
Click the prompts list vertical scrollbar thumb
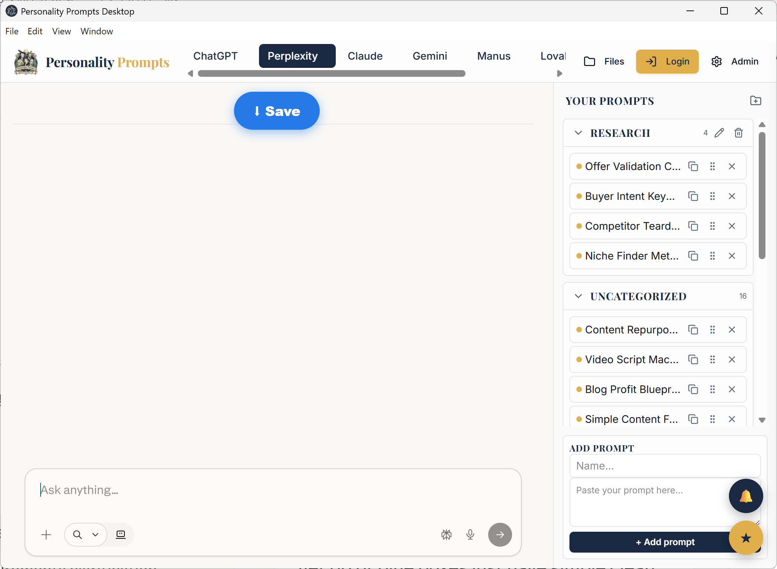pos(762,195)
